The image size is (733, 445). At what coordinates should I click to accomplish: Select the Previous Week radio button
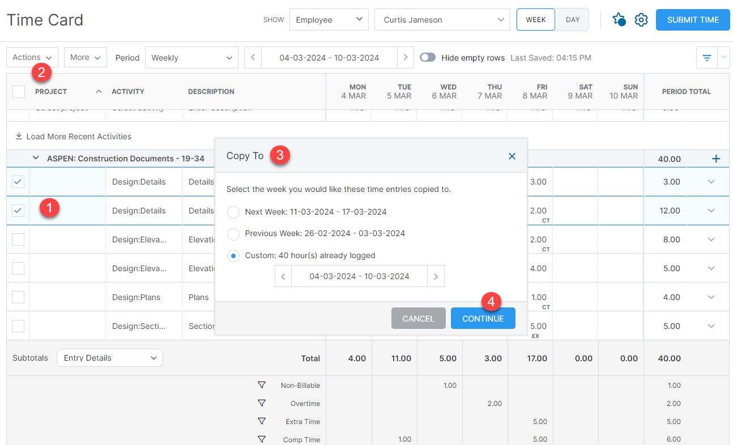(x=233, y=234)
